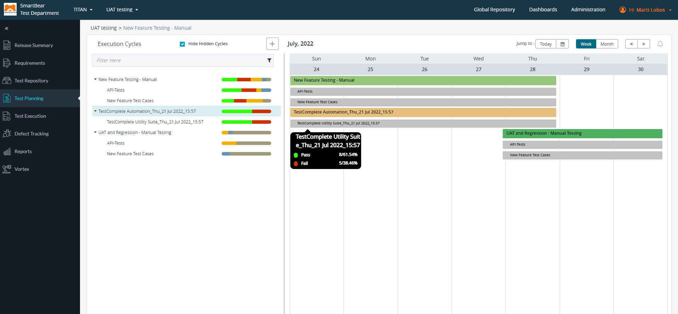Click progress bar of New Feature Testing - Manual
The image size is (678, 314).
pos(246,80)
